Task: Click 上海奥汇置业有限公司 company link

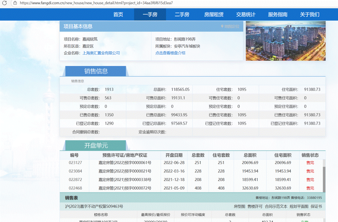Action: 101,53
